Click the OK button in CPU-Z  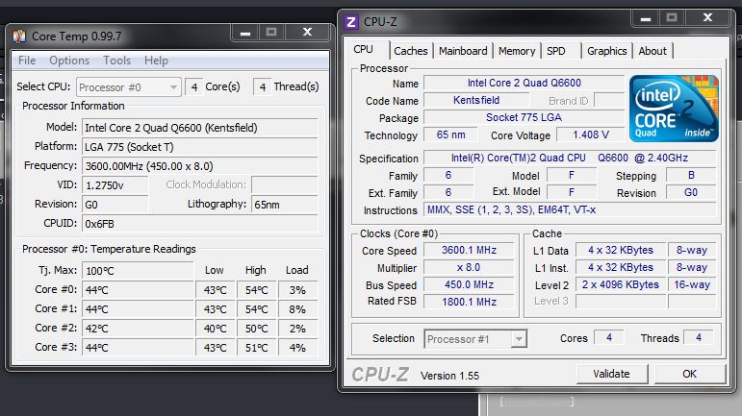click(x=689, y=374)
